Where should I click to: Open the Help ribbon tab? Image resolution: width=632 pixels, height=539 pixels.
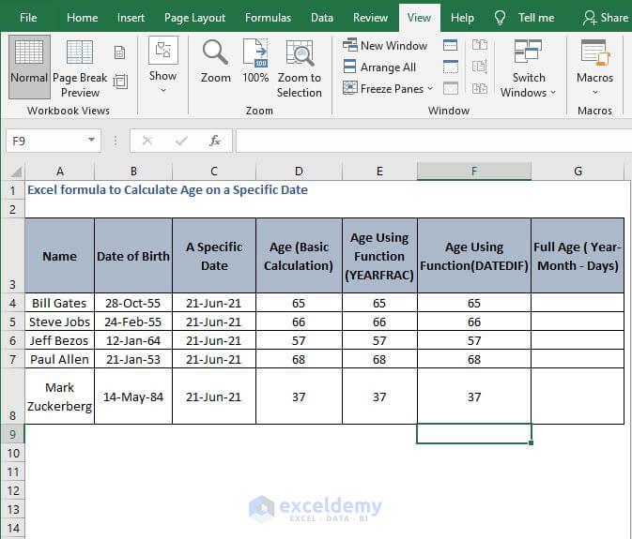click(x=462, y=18)
